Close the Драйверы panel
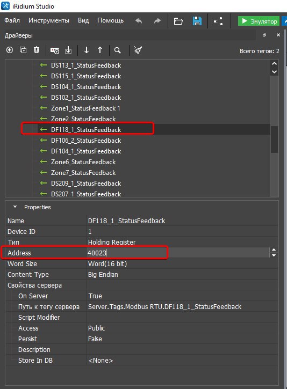 pos(278,35)
